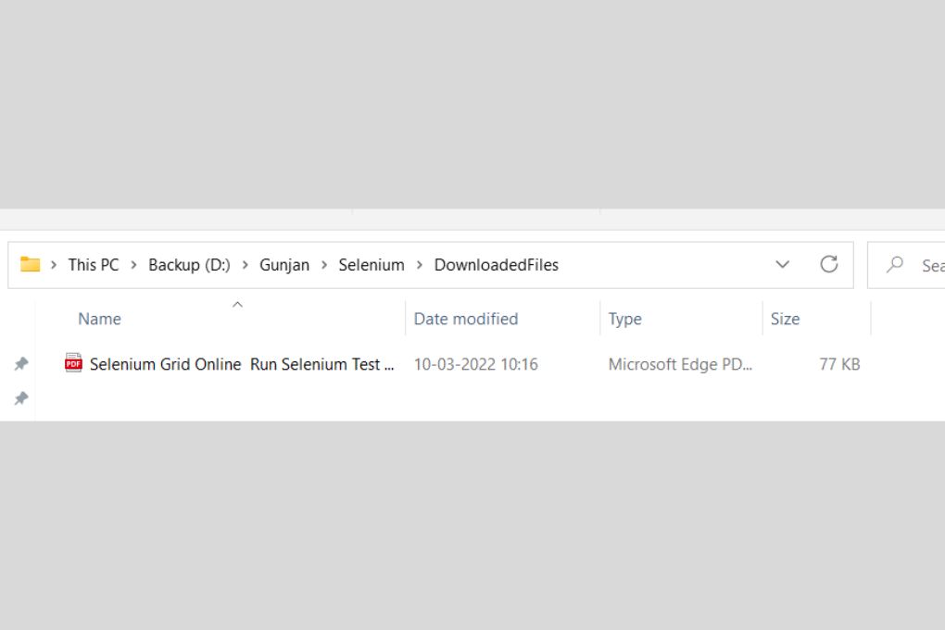Navigate to This PC in the breadcrumb

(x=94, y=265)
